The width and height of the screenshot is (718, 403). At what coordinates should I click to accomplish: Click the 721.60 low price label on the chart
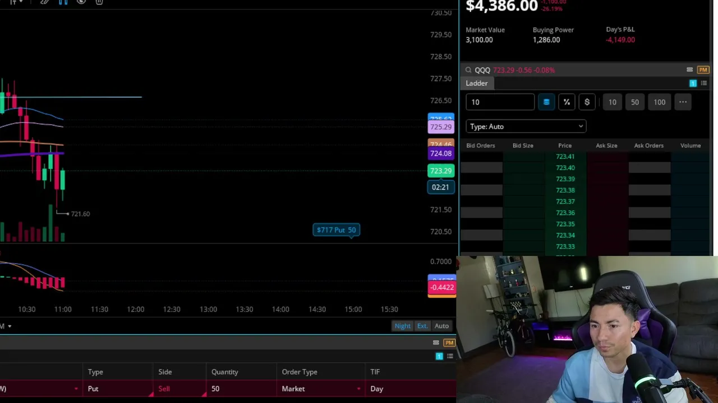click(80, 214)
